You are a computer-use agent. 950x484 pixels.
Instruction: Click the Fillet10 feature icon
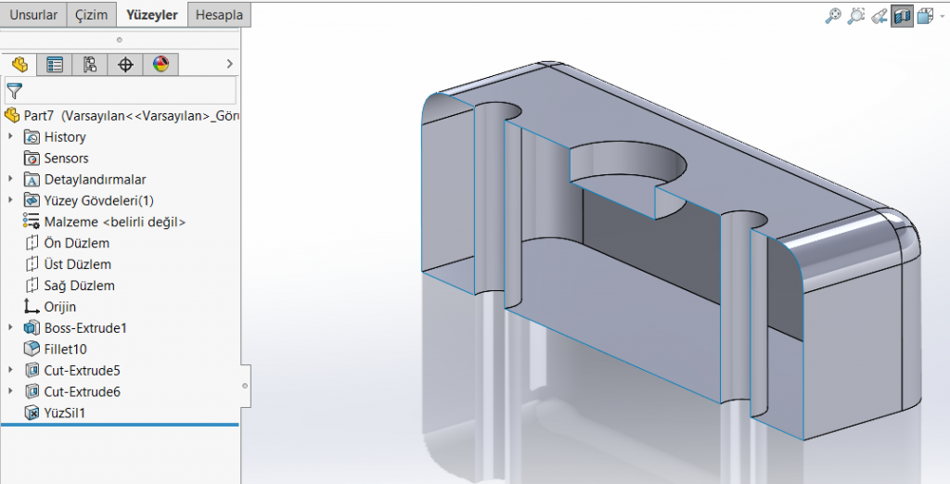(32, 349)
